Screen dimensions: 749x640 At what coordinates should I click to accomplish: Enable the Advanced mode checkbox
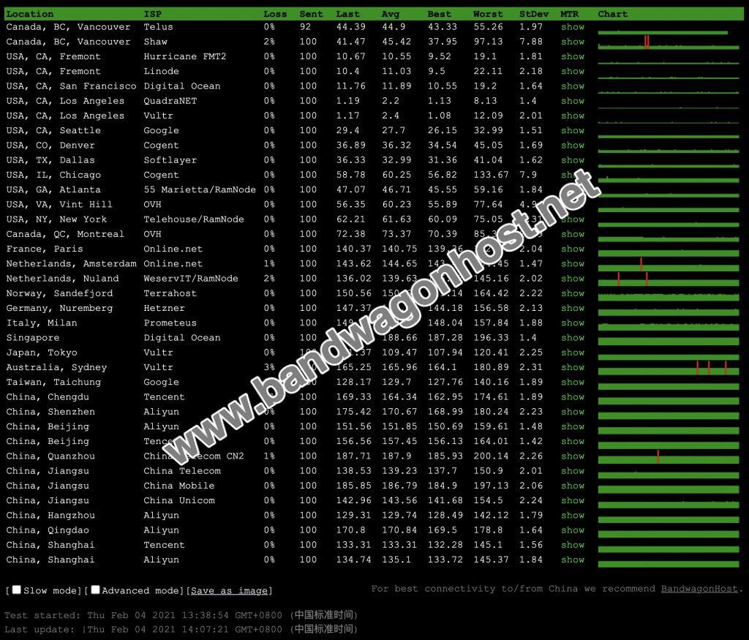tap(96, 590)
